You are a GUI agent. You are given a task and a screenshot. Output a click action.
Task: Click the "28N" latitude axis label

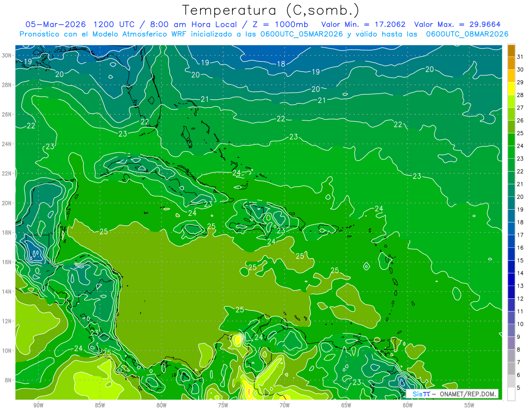[7, 85]
